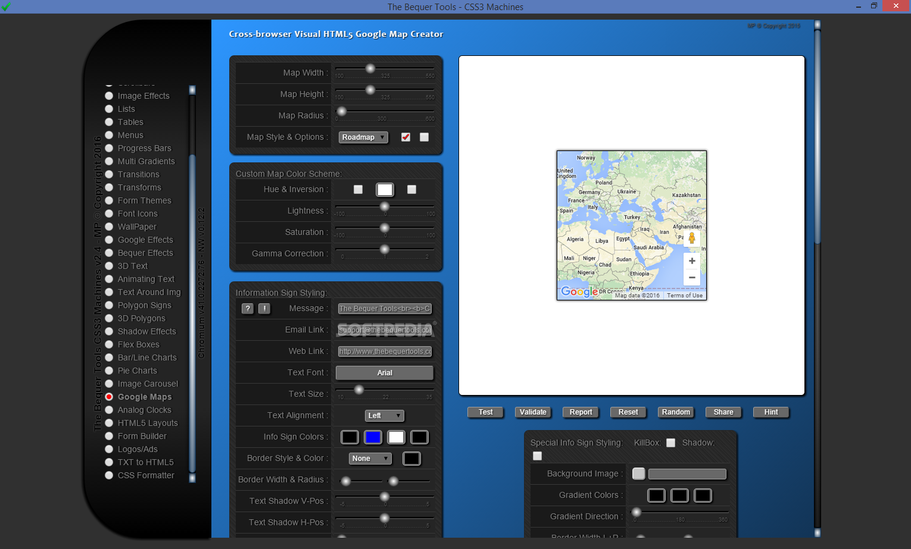Image resolution: width=911 pixels, height=549 pixels.
Task: Click the Background Image picker square
Action: pyautogui.click(x=638, y=473)
